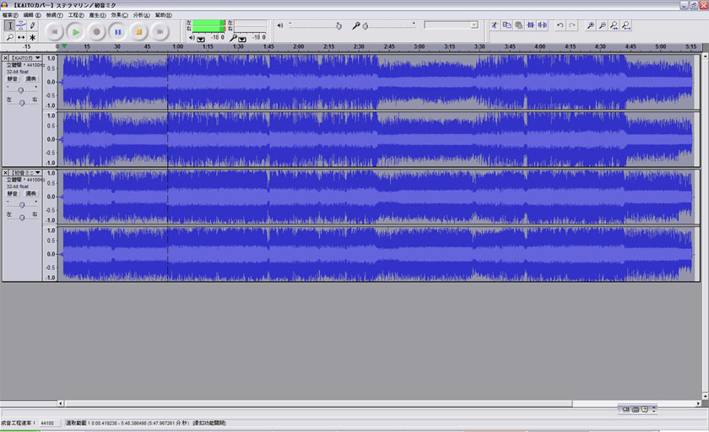Image resolution: width=709 pixels, height=432 pixels.
Task: Click the 初音ミク track gain slider
Action: pos(22,205)
